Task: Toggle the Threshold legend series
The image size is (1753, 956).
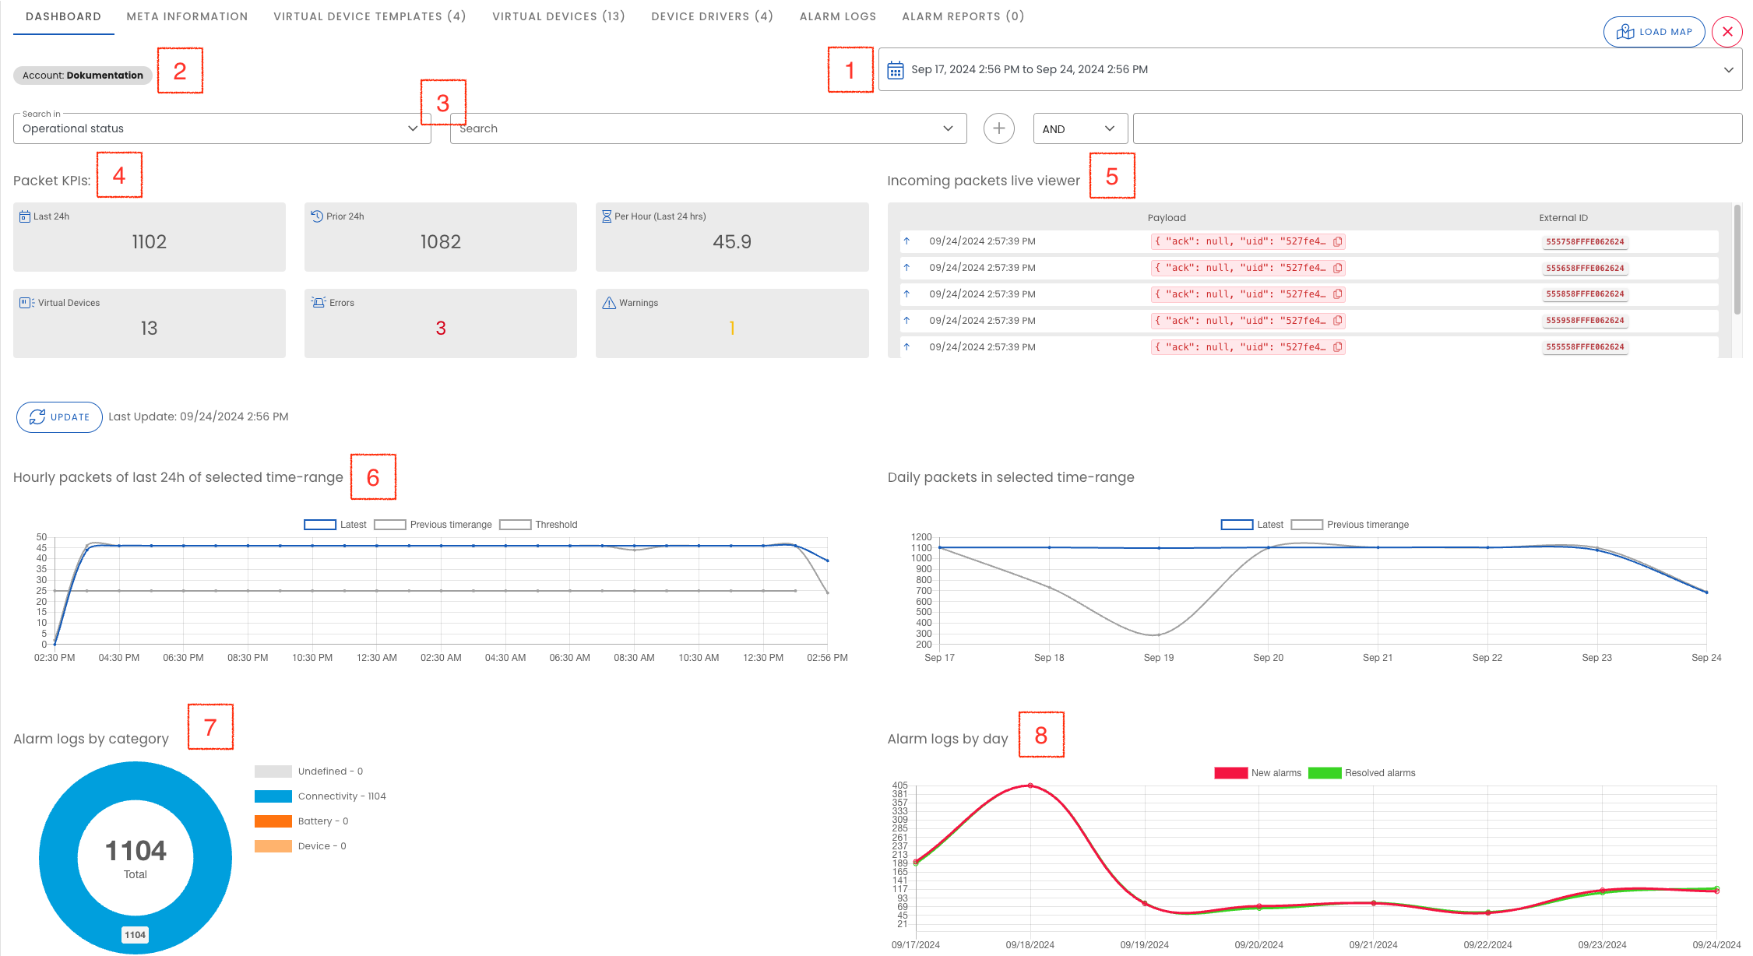Action: pos(515,525)
